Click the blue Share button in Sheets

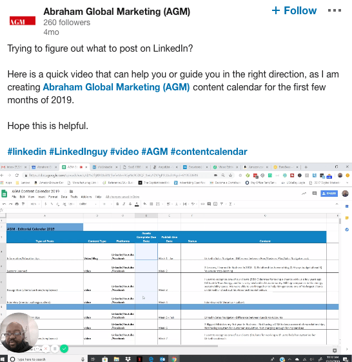click(x=329, y=193)
